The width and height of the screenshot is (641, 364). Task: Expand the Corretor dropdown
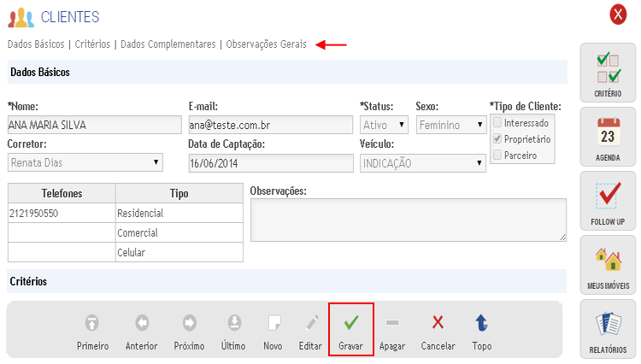click(x=85, y=162)
